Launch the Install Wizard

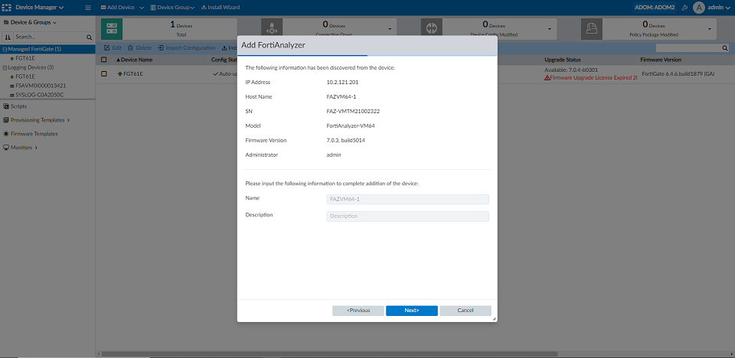220,8
